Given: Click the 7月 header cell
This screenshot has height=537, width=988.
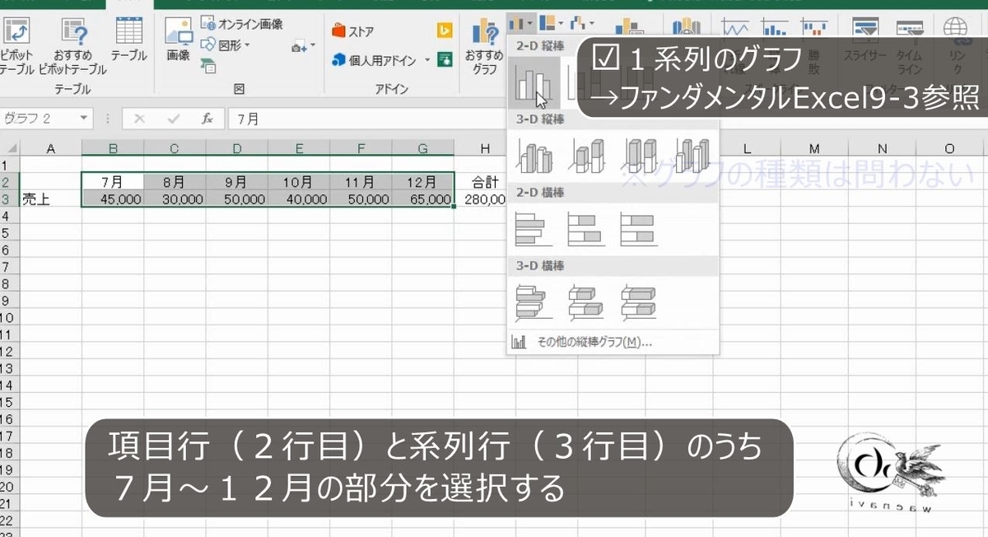Looking at the screenshot, I should pos(113,181).
